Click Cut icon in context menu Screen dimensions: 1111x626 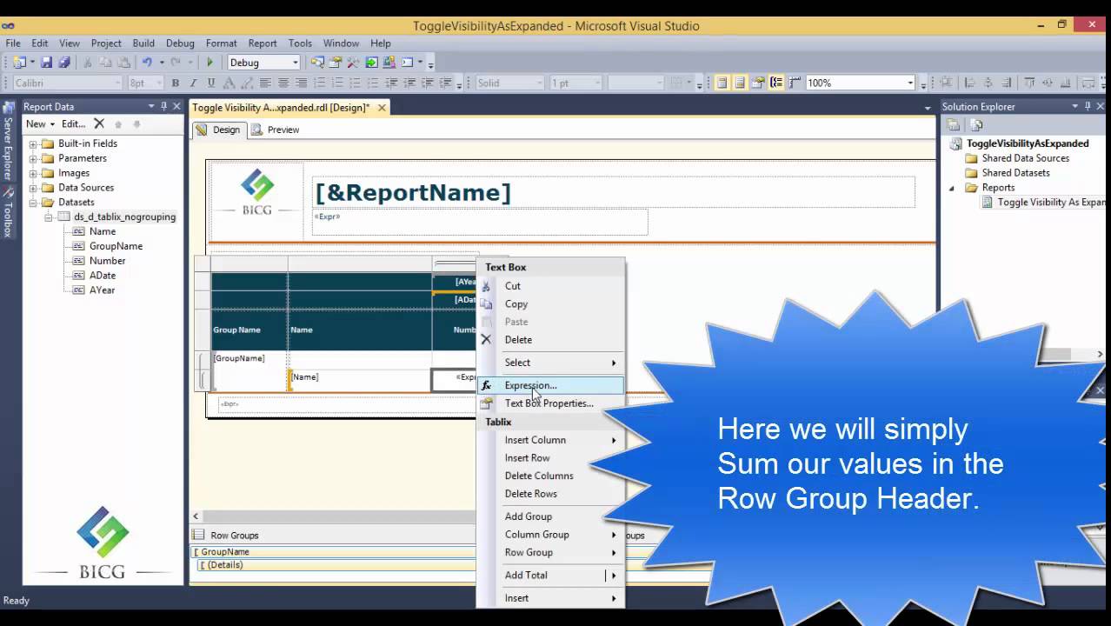pos(487,286)
